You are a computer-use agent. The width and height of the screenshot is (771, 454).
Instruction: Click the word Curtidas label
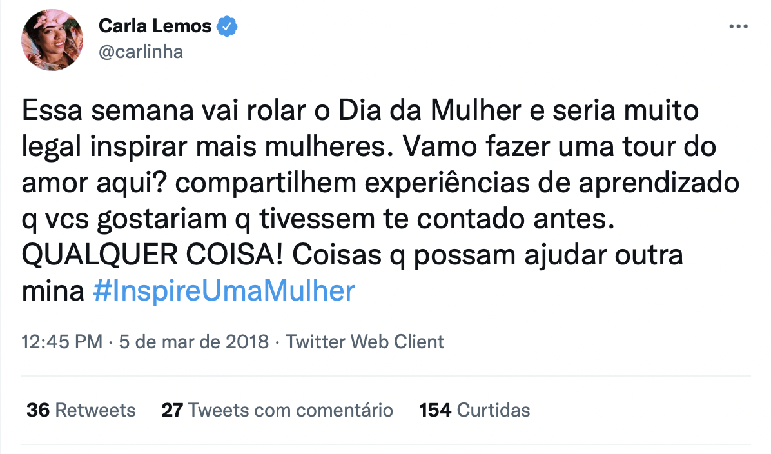coord(493,410)
